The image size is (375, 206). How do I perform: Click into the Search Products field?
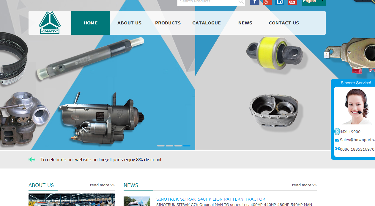click(207, 2)
